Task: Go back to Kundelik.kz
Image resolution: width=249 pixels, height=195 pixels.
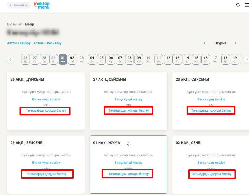Action: [19, 5]
